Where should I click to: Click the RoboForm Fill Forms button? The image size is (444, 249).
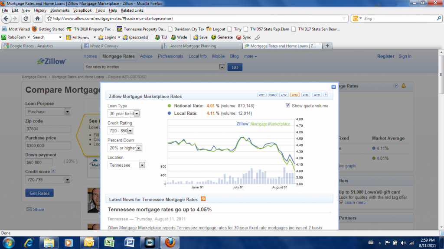(78, 37)
